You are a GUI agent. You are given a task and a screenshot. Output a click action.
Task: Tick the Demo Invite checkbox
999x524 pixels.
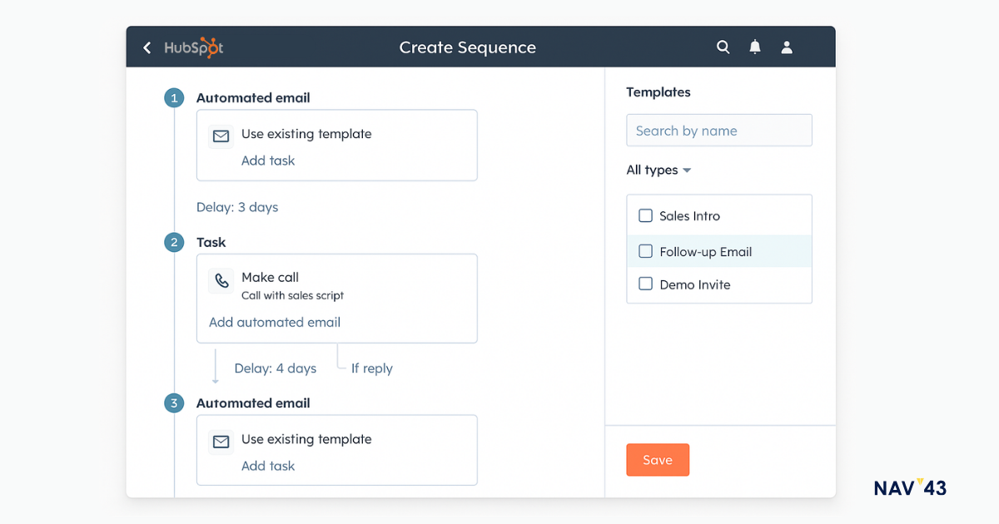pos(645,284)
